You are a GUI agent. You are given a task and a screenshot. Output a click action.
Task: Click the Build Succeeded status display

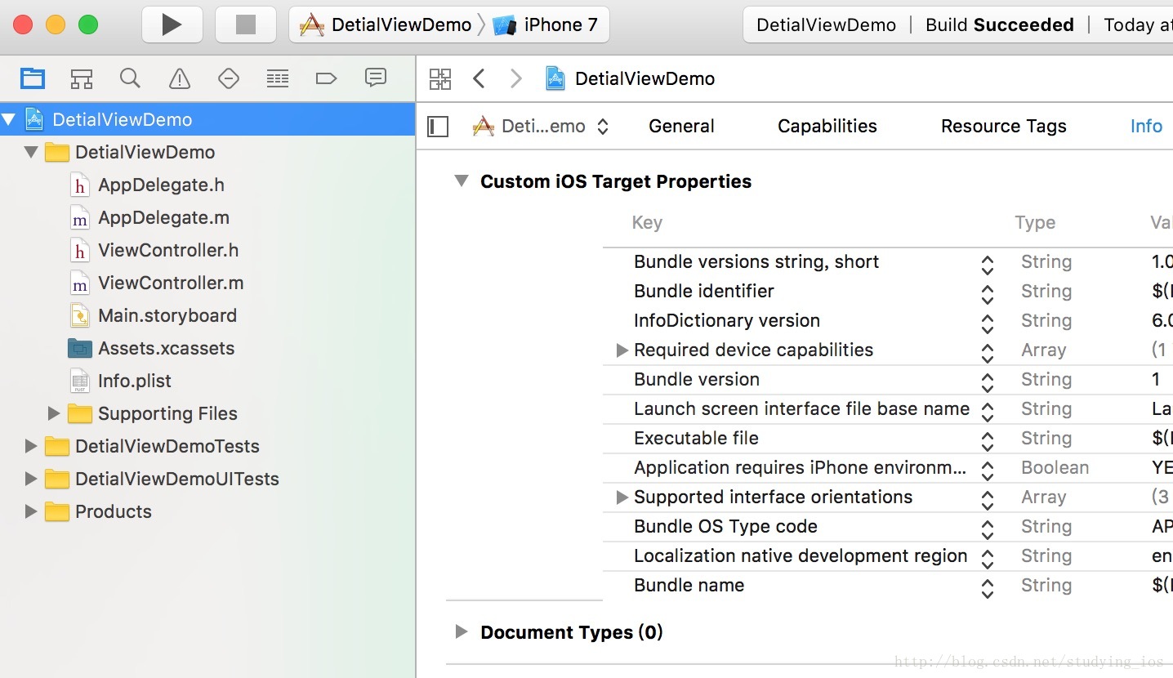click(x=999, y=25)
